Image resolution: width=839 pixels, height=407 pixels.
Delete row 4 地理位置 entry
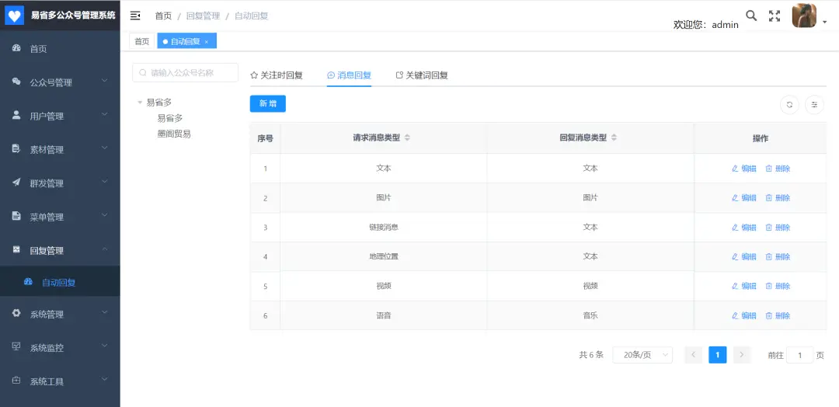(778, 257)
